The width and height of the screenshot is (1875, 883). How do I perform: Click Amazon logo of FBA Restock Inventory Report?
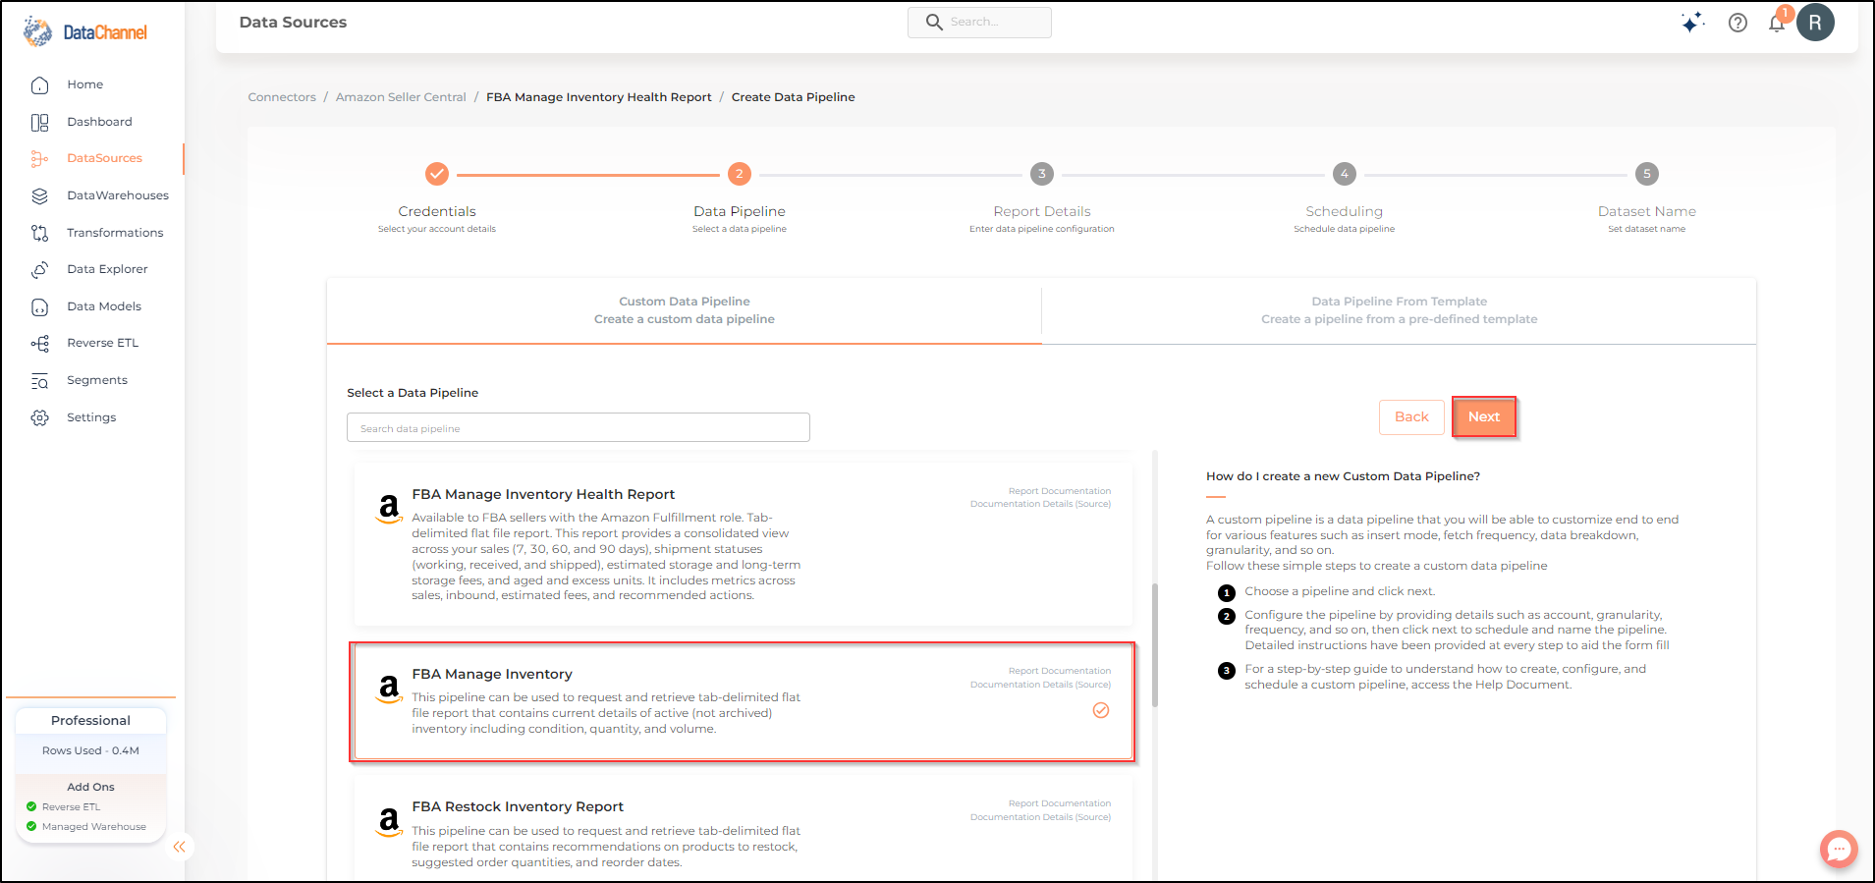389,820
